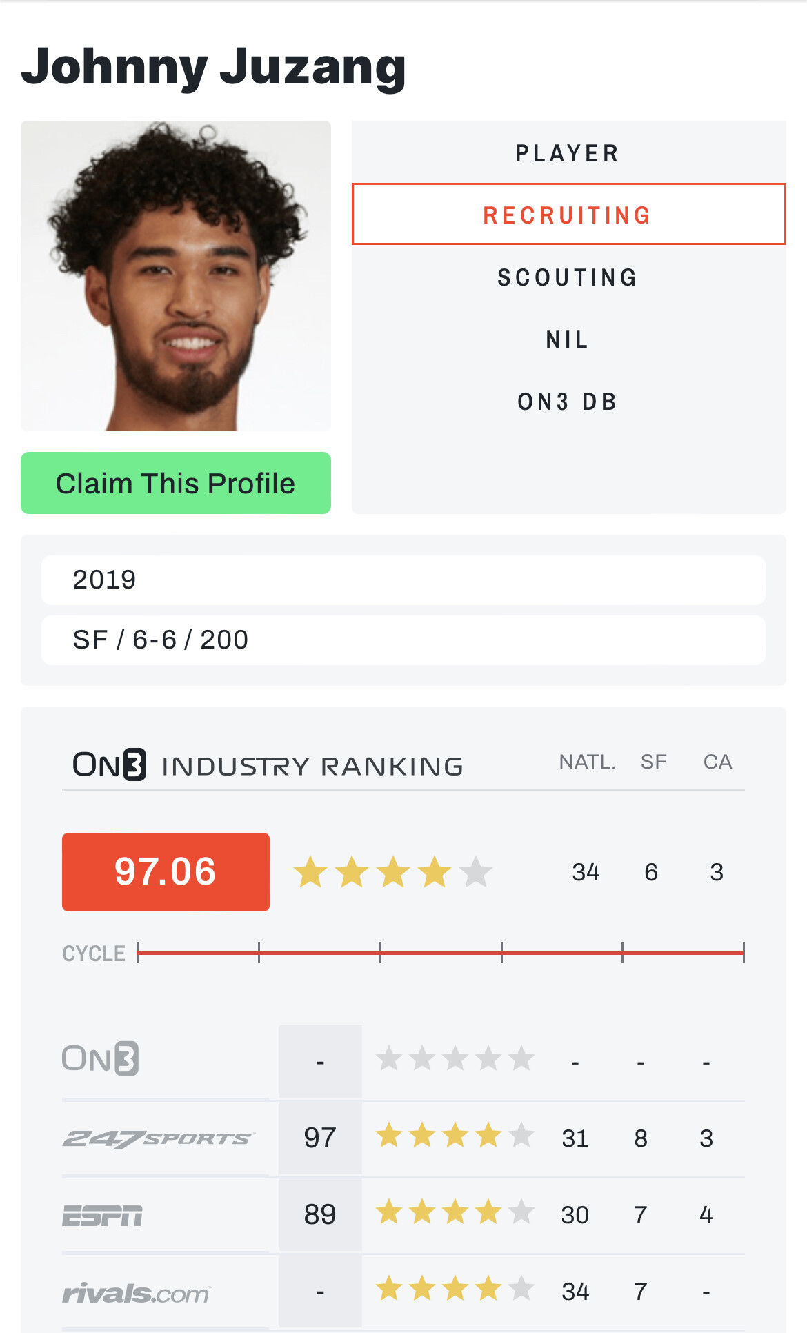Switch to the Scouting tab

pyautogui.click(x=568, y=277)
